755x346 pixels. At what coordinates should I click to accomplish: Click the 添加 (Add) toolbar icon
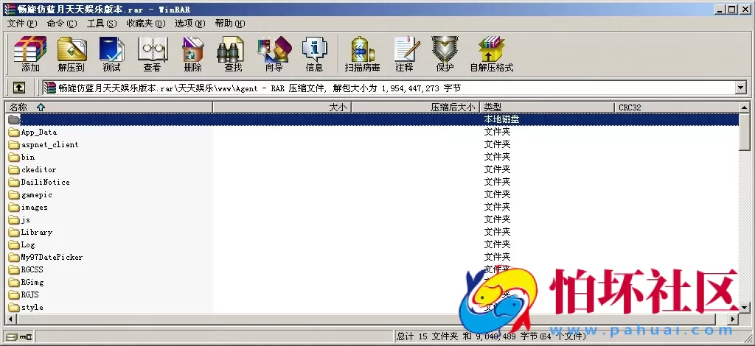(x=30, y=49)
